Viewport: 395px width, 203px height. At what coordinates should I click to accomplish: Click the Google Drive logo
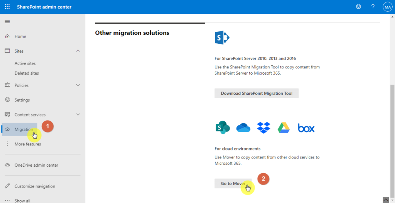tap(284, 128)
